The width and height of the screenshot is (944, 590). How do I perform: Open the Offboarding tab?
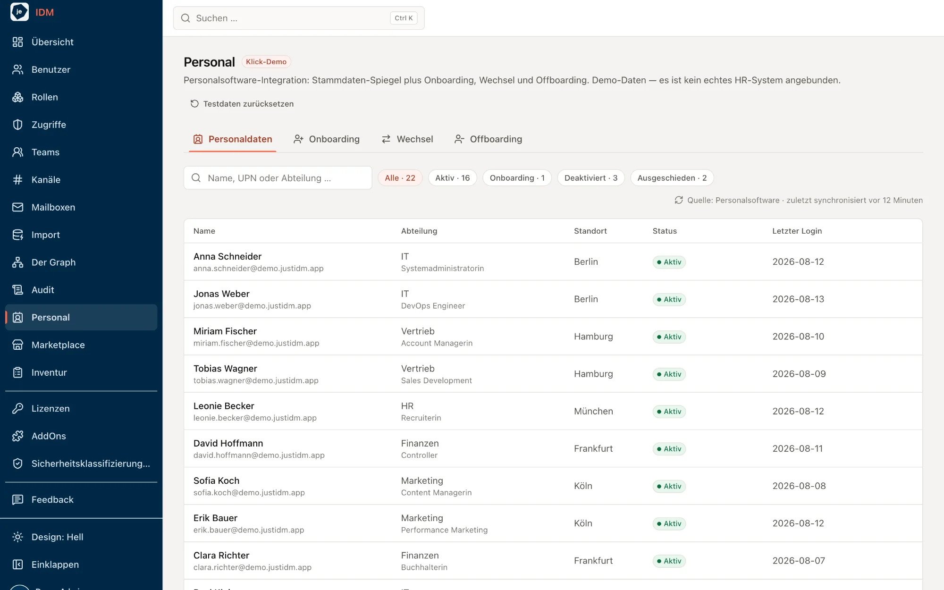pos(488,139)
